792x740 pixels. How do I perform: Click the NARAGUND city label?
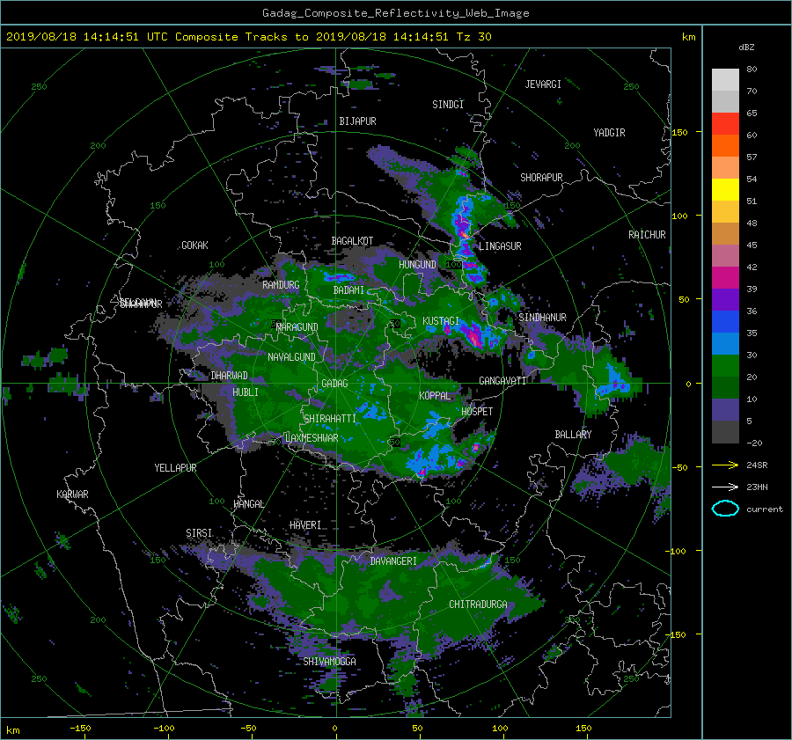297,327
